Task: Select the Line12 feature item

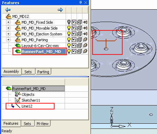Action: tap(27, 106)
